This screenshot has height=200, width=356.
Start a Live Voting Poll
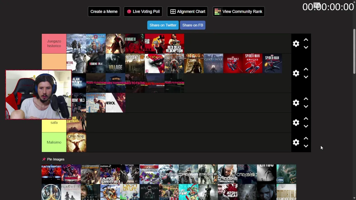pyautogui.click(x=143, y=11)
